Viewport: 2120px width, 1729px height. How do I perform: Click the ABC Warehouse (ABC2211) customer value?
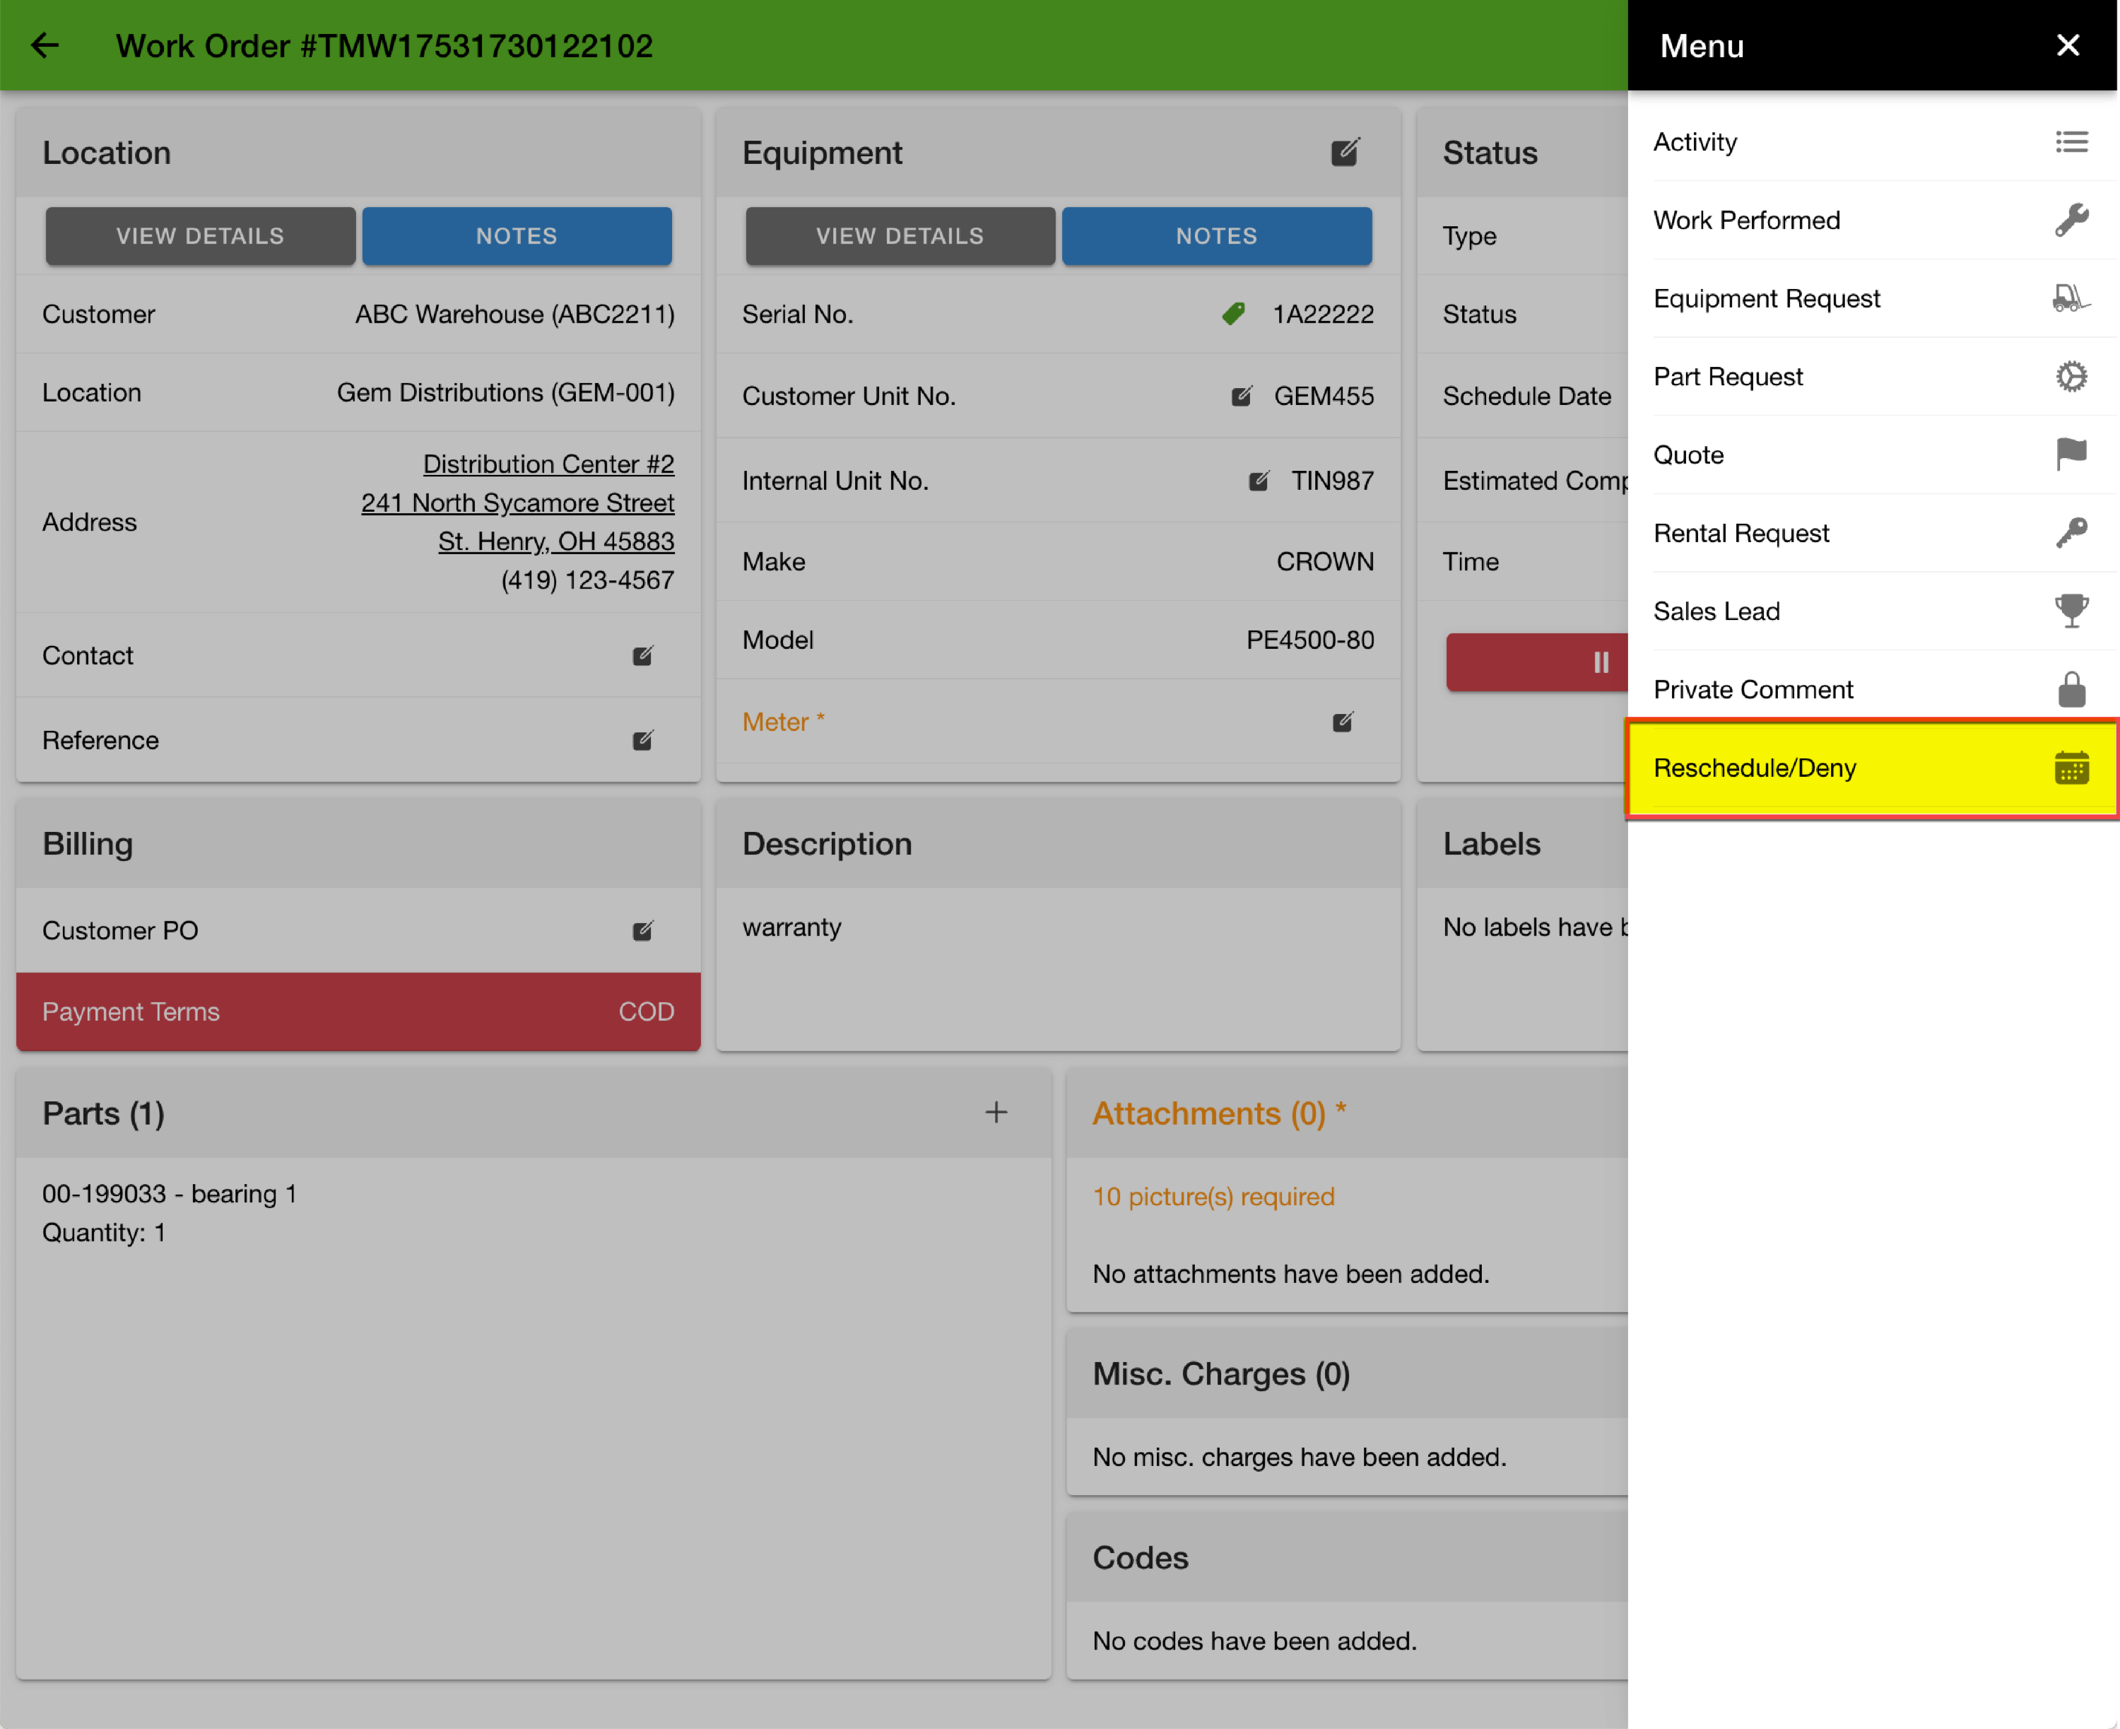[x=515, y=314]
